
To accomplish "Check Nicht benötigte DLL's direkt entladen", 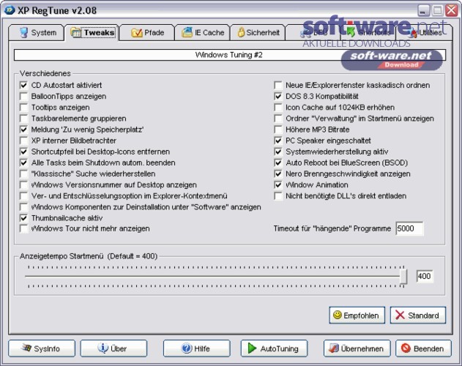I will point(277,196).
